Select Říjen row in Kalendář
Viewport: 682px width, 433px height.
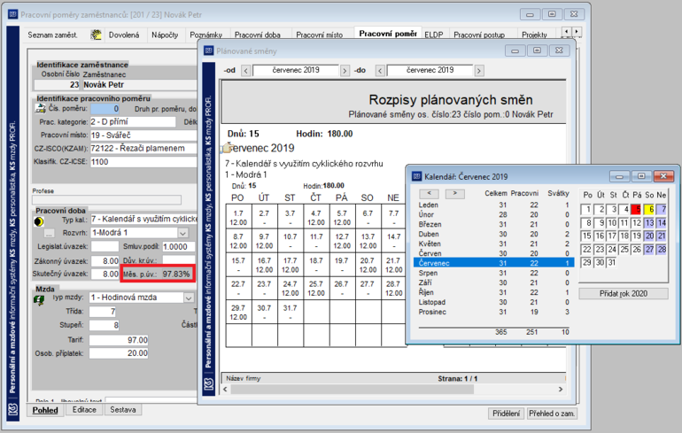(493, 292)
